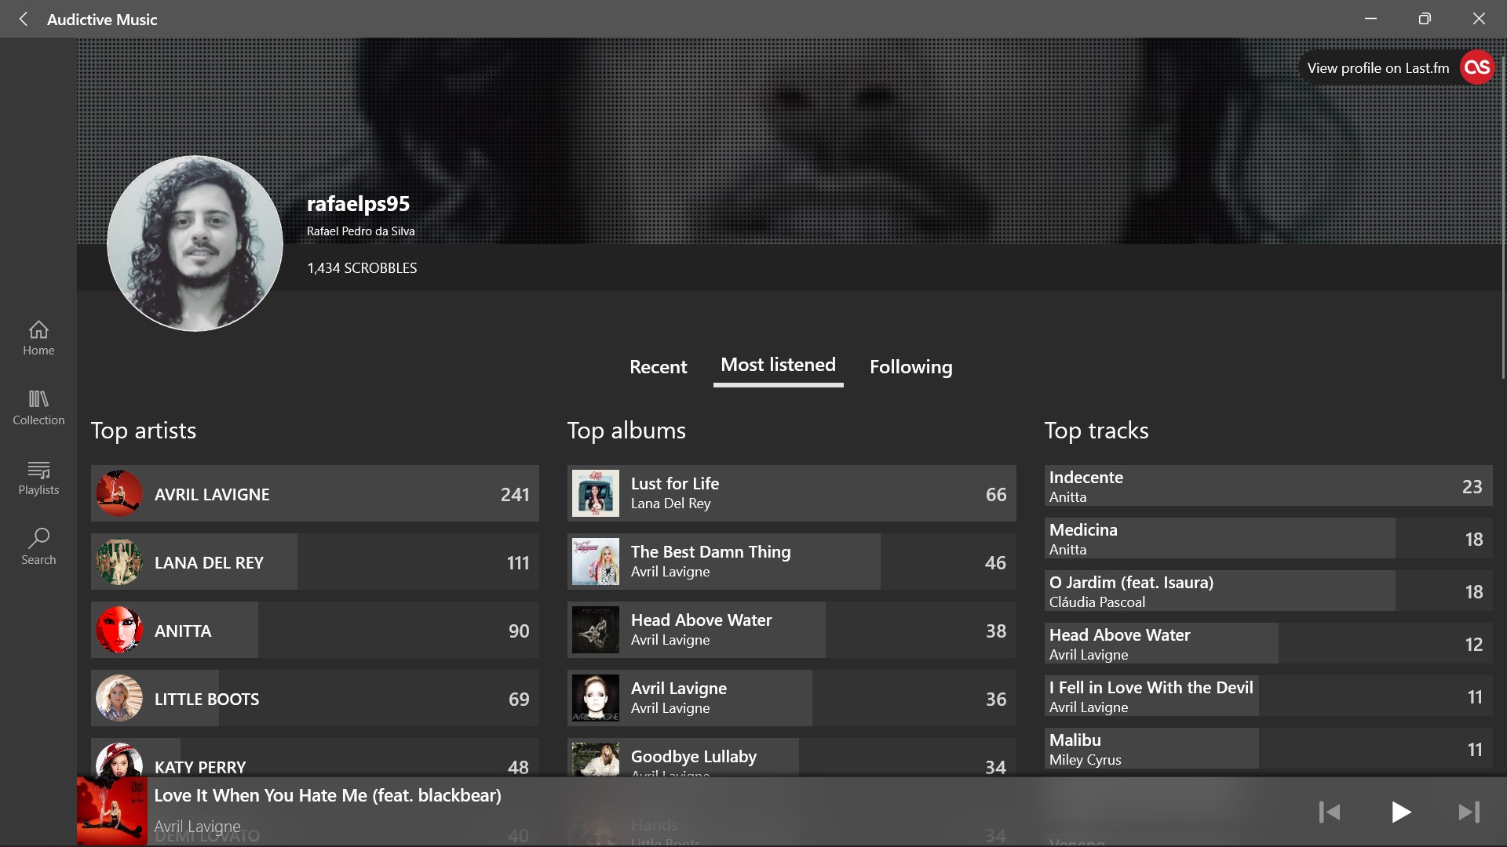Go back using the back arrow
Screen dimensions: 1507x847
point(24,19)
